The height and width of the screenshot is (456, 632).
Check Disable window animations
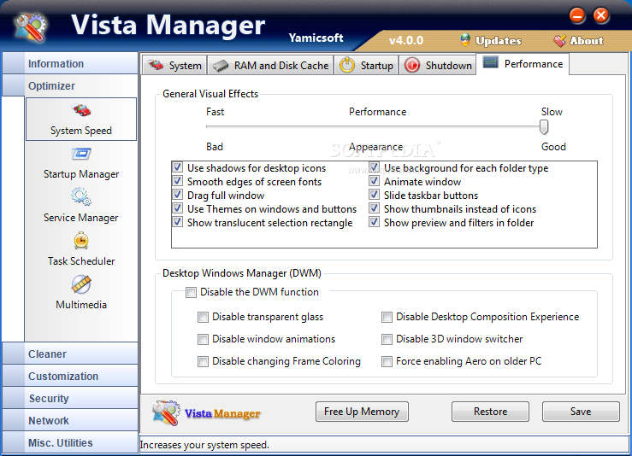coord(204,339)
